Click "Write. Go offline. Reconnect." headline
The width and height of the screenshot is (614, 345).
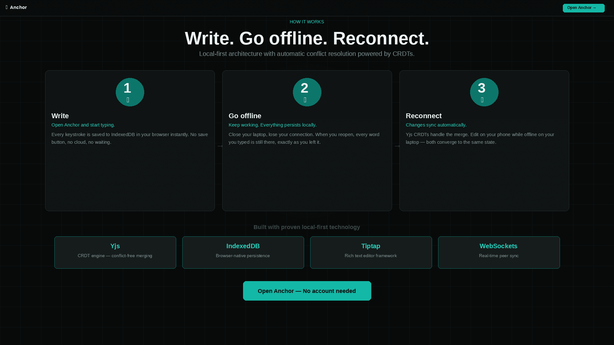pyautogui.click(x=307, y=38)
